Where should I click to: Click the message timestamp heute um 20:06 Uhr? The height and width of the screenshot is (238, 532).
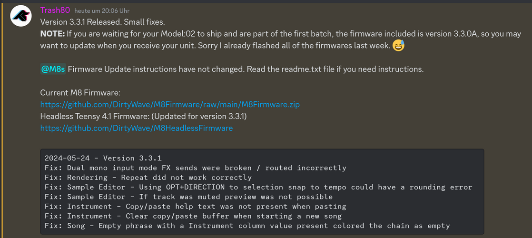point(102,11)
